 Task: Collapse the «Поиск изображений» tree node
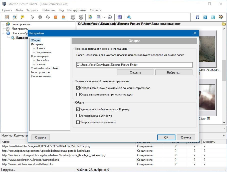[3, 33]
